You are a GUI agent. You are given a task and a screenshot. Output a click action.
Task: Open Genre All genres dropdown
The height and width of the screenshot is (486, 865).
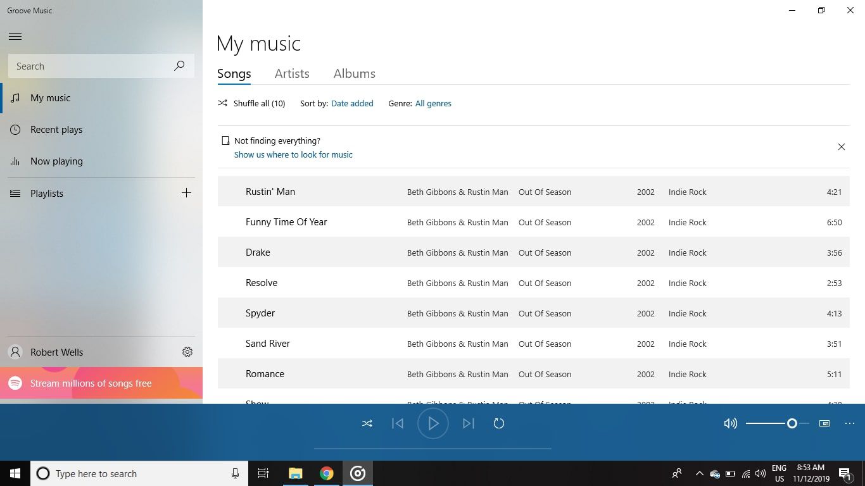(433, 103)
